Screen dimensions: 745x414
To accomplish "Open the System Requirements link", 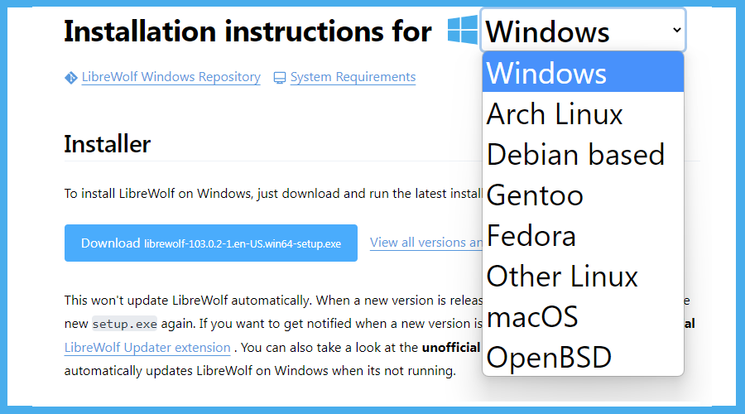I will coord(353,77).
